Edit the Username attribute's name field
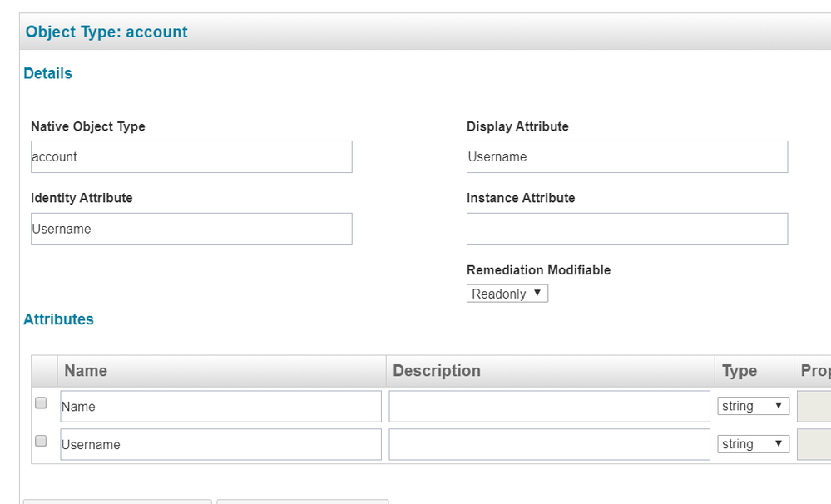This screenshot has width=831, height=504. tap(220, 445)
